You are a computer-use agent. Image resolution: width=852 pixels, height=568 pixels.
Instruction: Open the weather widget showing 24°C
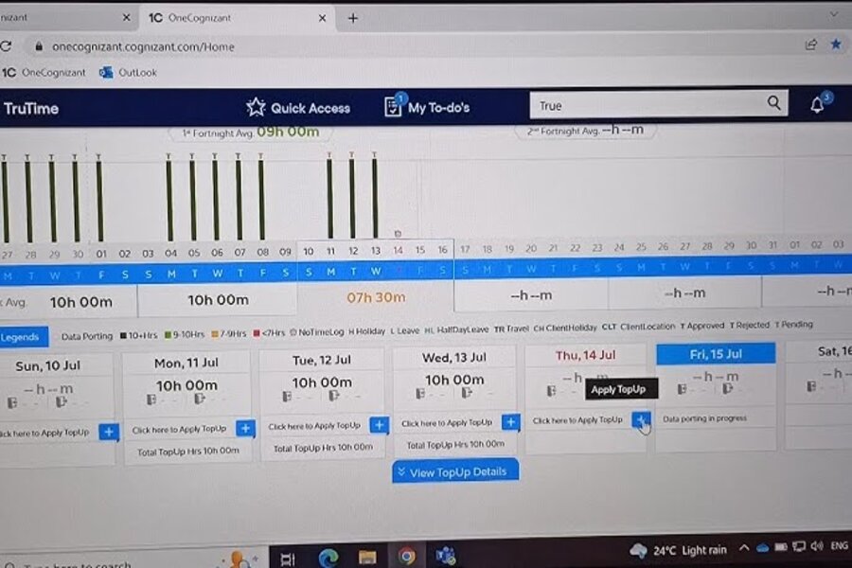pyautogui.click(x=678, y=551)
